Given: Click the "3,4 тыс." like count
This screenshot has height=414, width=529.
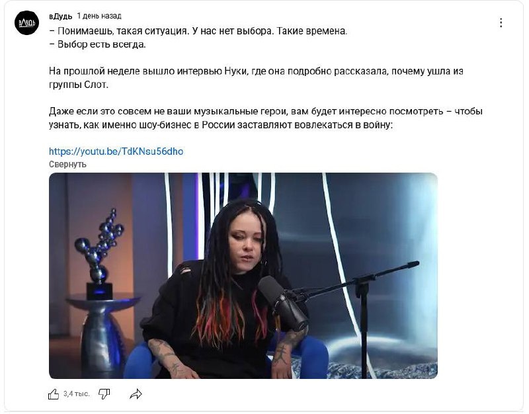Looking at the screenshot, I should pyautogui.click(x=77, y=393).
